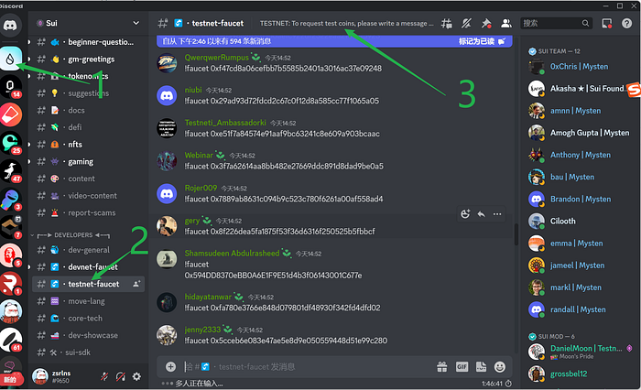Screen dimensions: 641x390
Task: Mark as read in new messages bar
Action: (x=481, y=41)
